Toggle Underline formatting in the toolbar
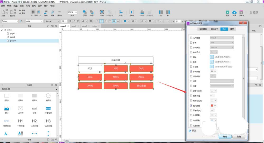Image resolution: width=264 pixels, height=143 pixels. point(78,21)
